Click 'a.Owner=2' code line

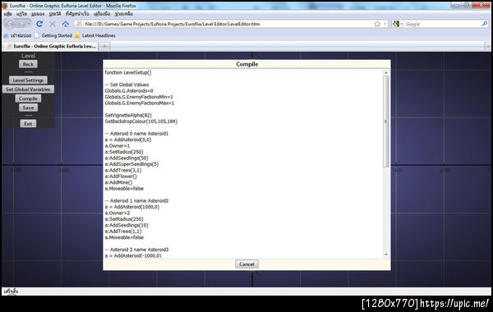(x=117, y=213)
